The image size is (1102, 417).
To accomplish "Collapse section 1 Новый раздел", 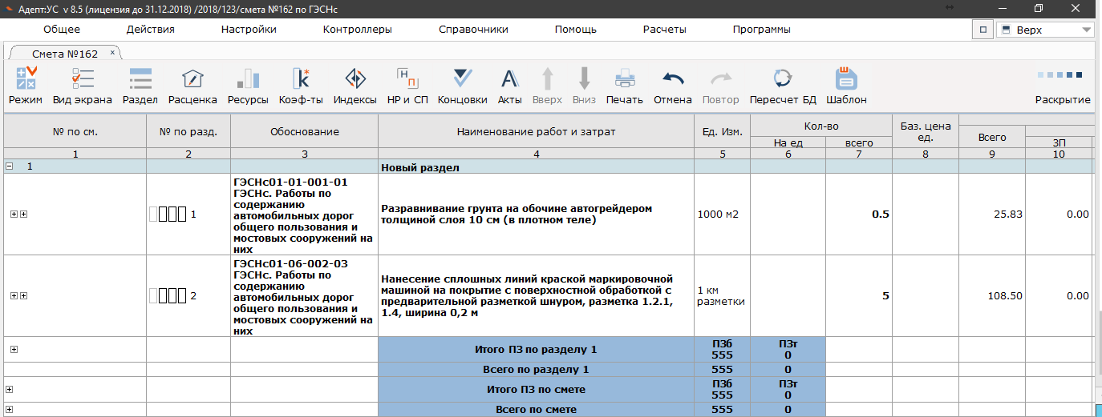I will (x=10, y=166).
